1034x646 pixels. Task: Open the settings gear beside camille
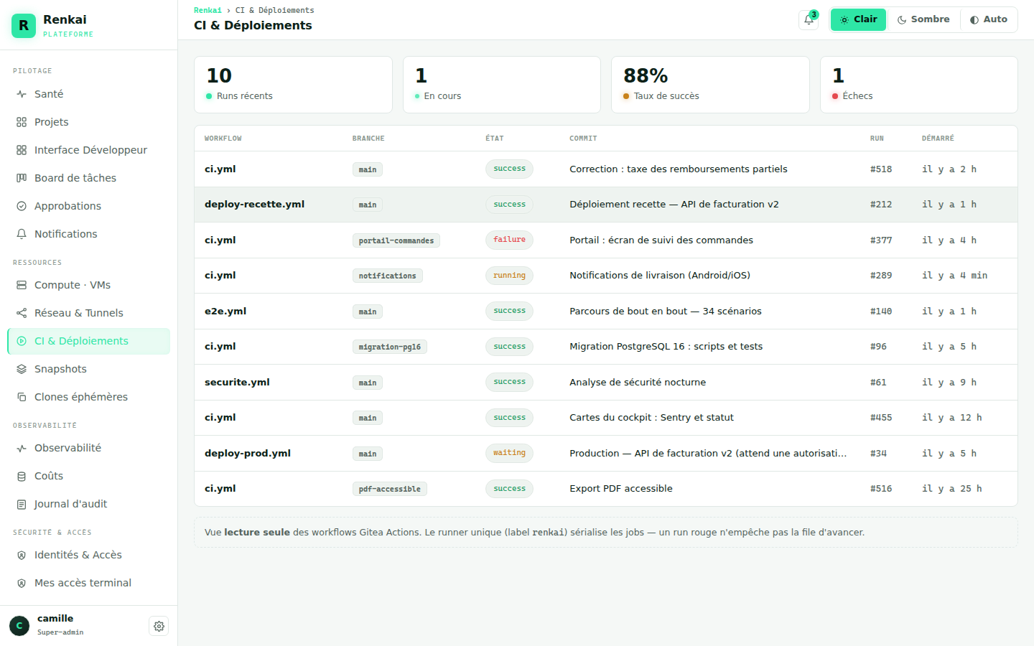159,626
